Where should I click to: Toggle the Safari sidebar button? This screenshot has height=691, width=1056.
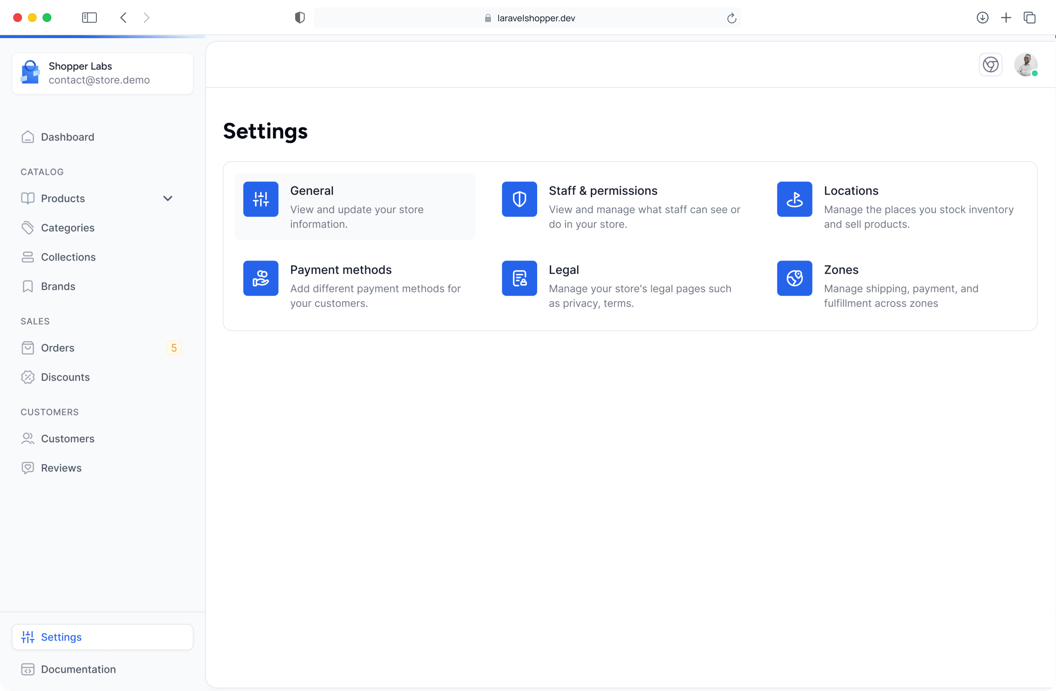click(x=89, y=18)
